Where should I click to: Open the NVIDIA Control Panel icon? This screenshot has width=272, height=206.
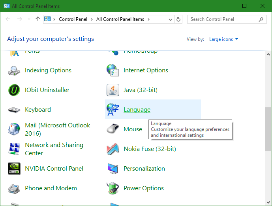click(x=14, y=169)
